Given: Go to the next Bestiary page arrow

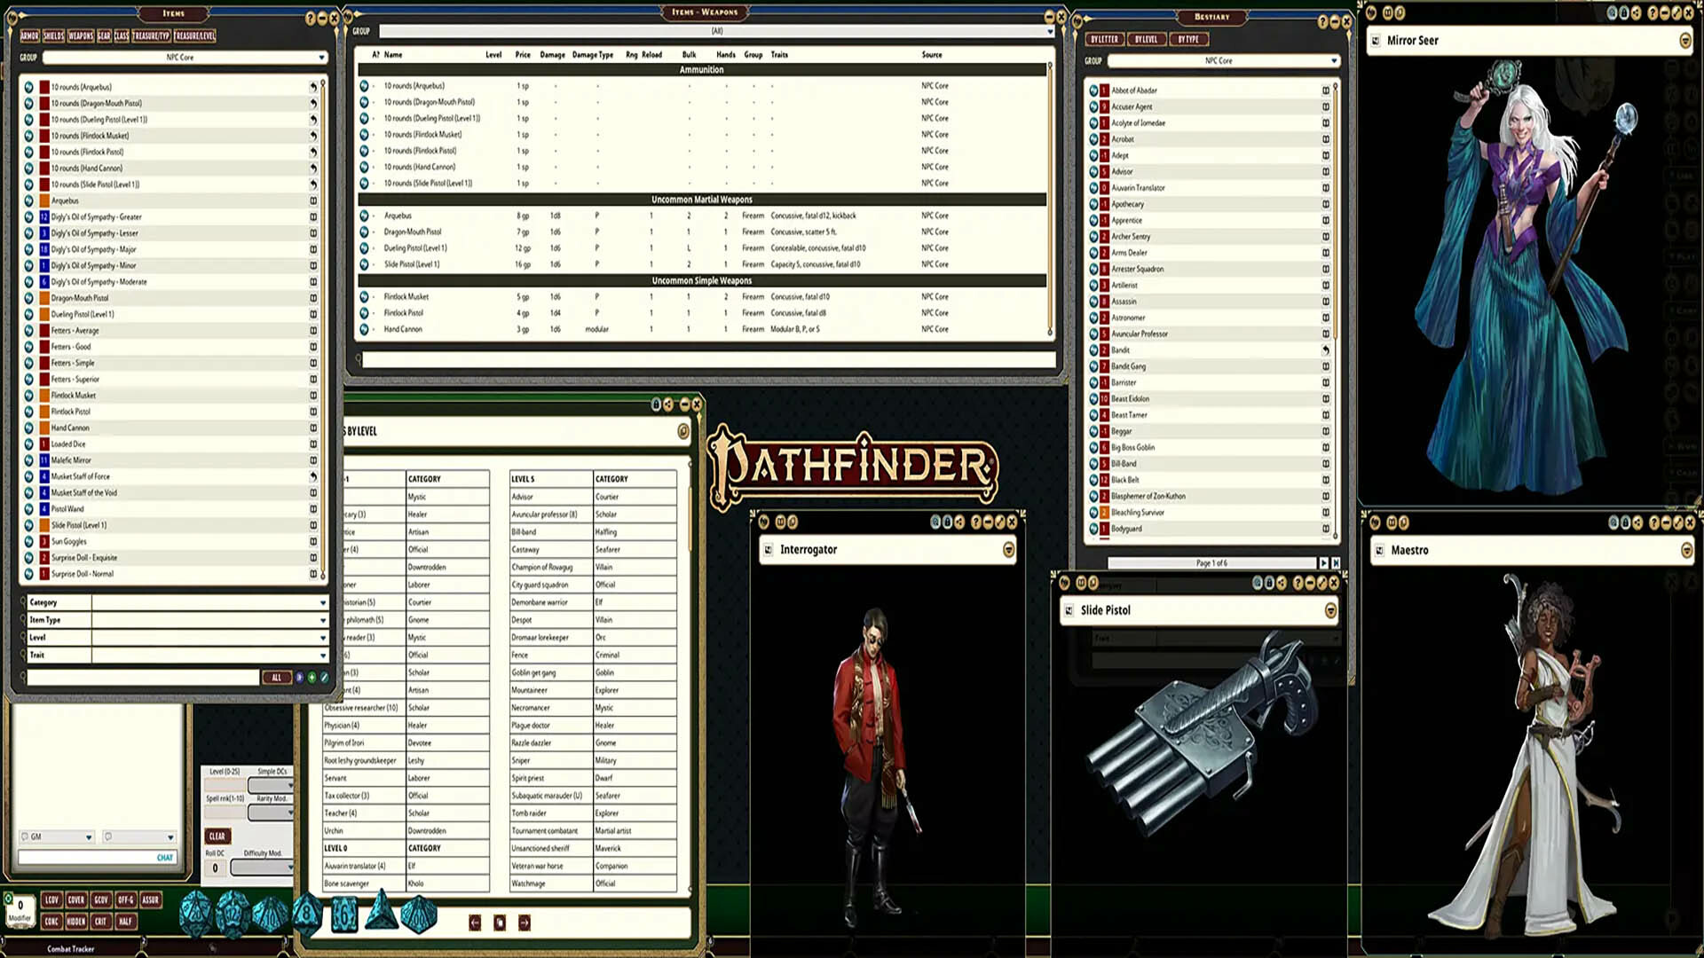Looking at the screenshot, I should [1323, 563].
